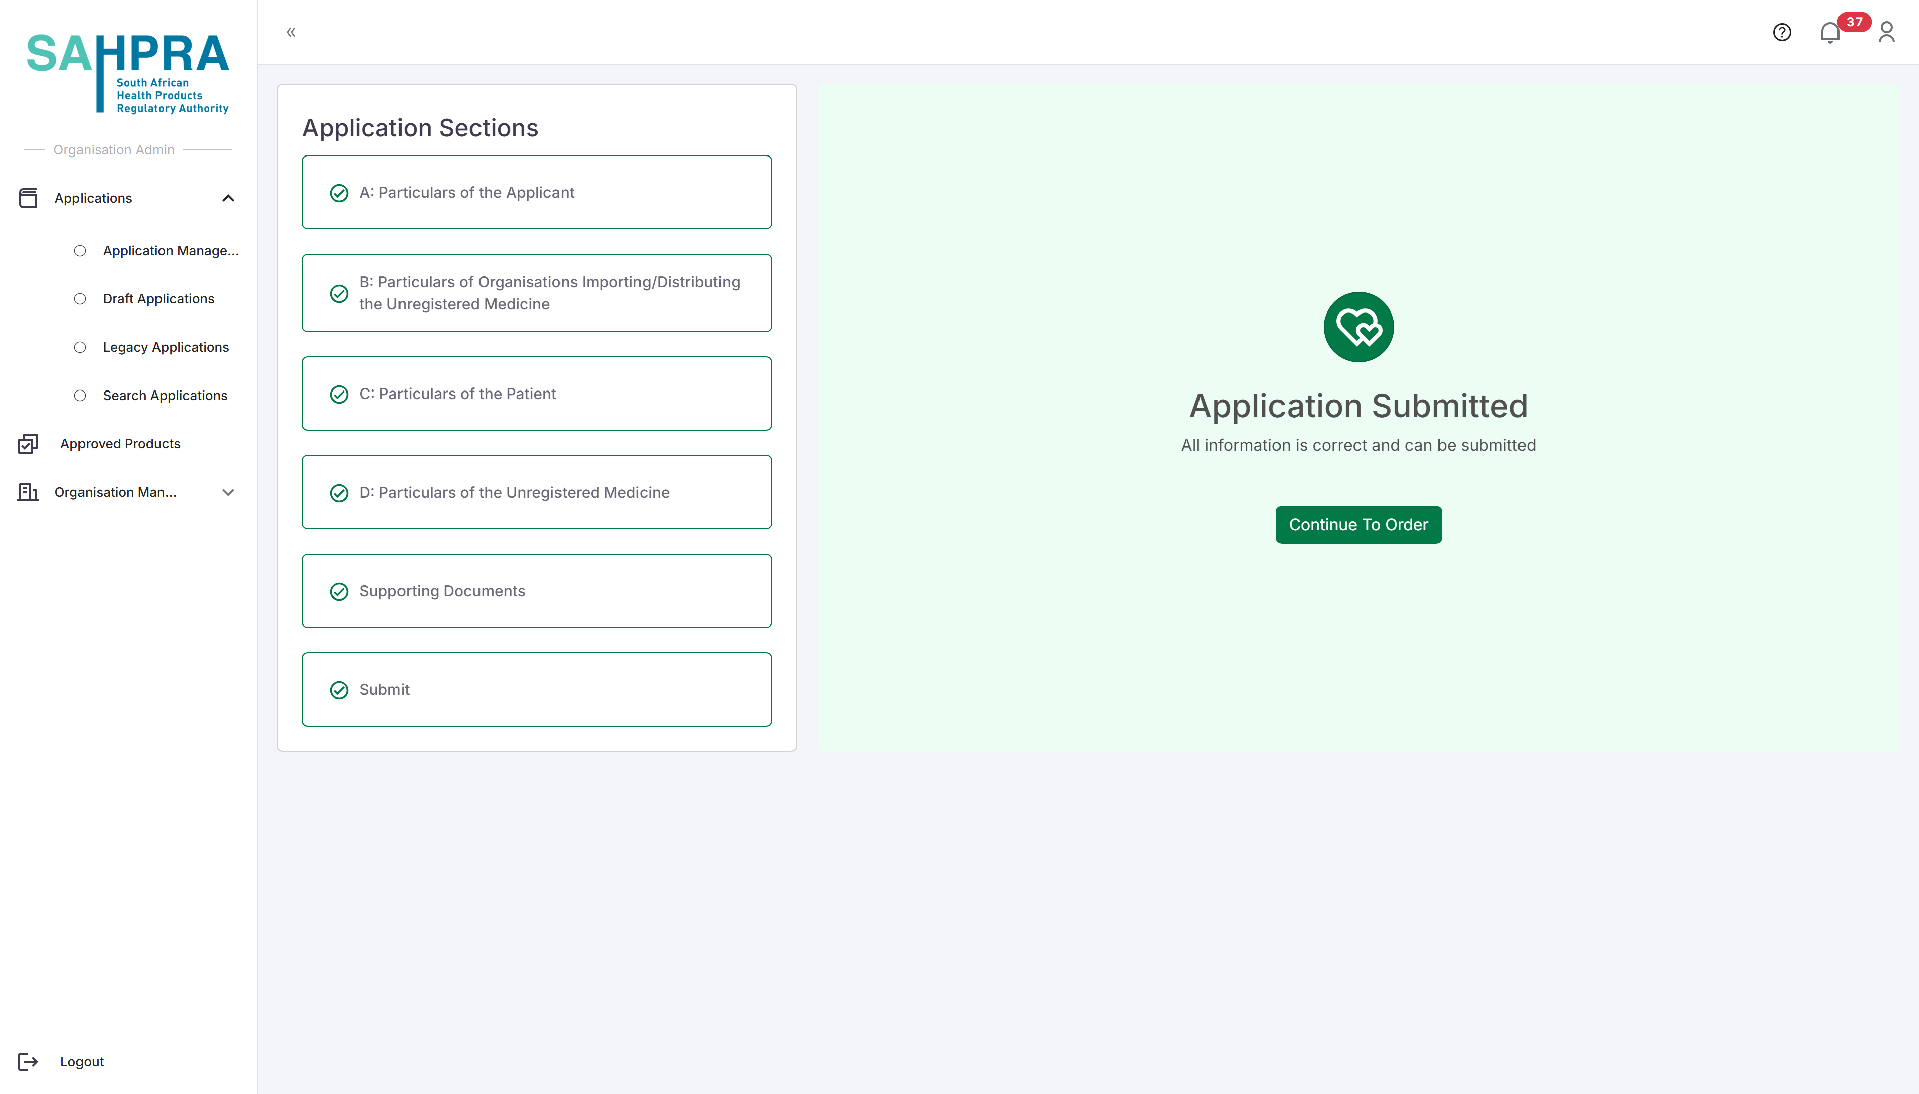
Task: Open notifications bell icon
Action: click(x=1829, y=33)
